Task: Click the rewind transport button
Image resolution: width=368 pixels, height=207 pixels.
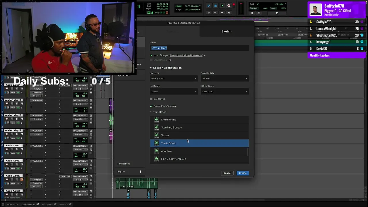Action: (x=215, y=13)
